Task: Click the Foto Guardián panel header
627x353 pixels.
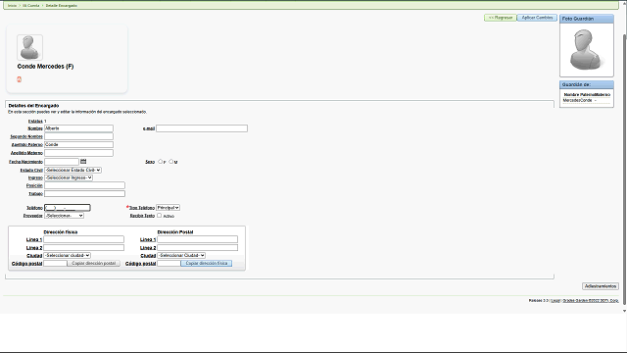Action: pyautogui.click(x=586, y=19)
